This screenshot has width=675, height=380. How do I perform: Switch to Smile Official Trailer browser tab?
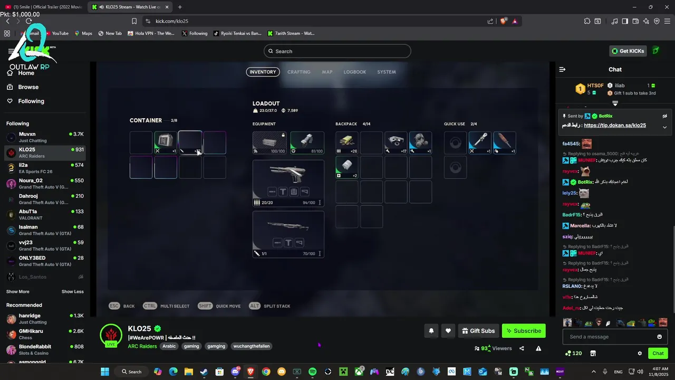[x=44, y=7]
